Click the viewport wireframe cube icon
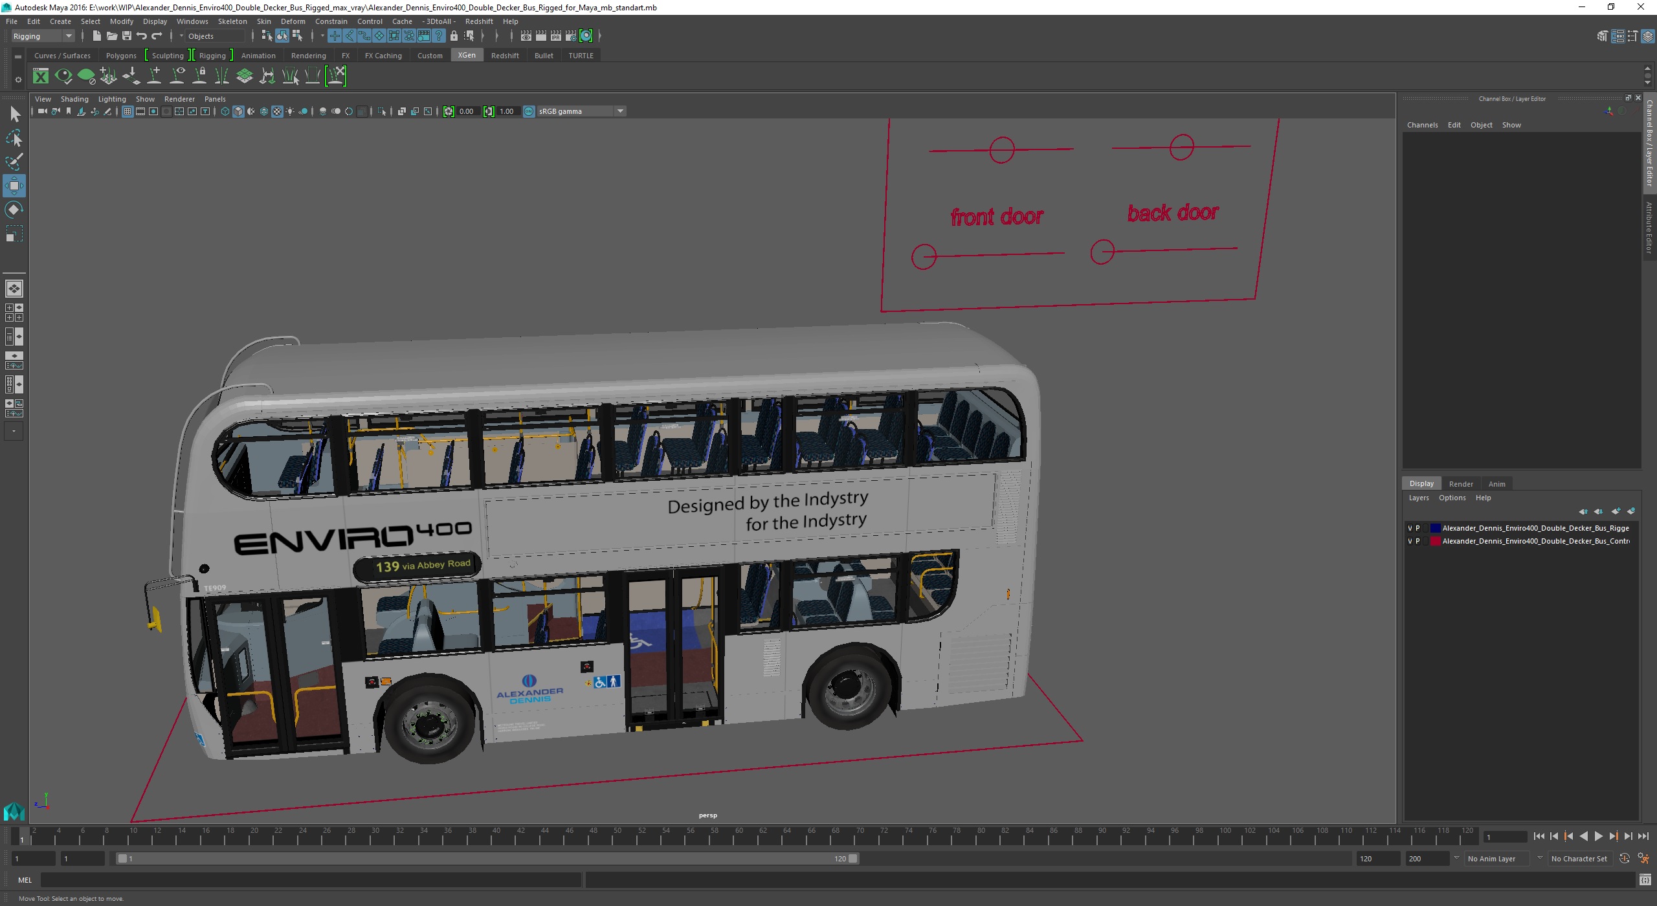The width and height of the screenshot is (1657, 906). click(x=225, y=111)
